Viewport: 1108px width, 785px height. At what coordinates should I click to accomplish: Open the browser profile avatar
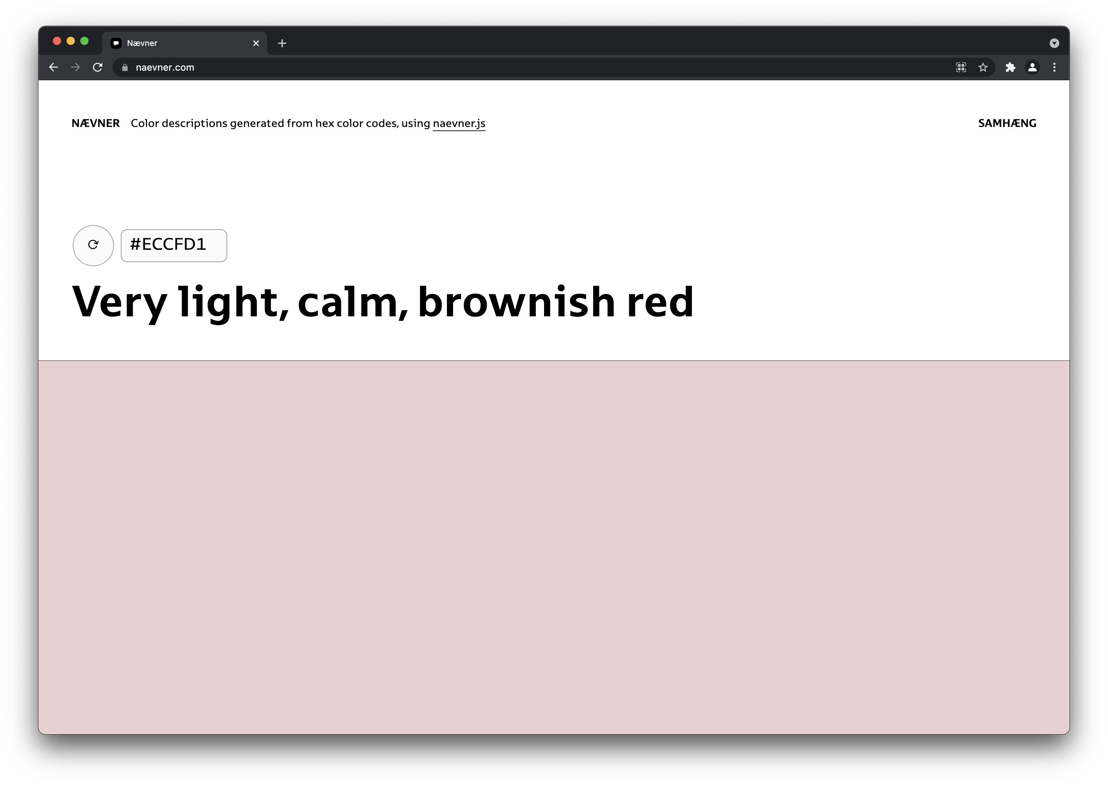pyautogui.click(x=1032, y=68)
